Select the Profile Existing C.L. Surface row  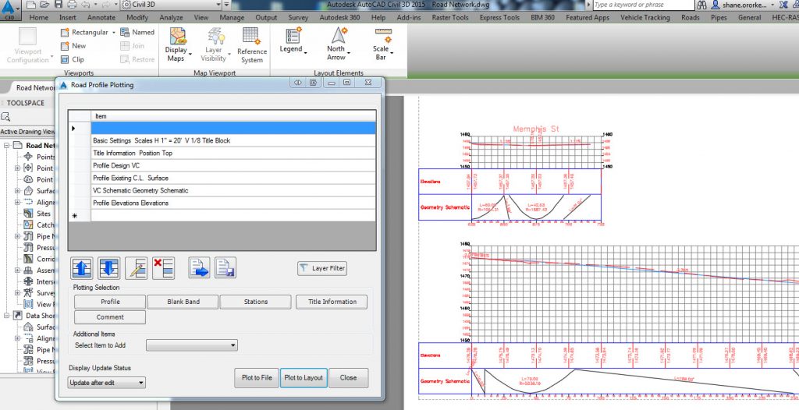point(233,178)
